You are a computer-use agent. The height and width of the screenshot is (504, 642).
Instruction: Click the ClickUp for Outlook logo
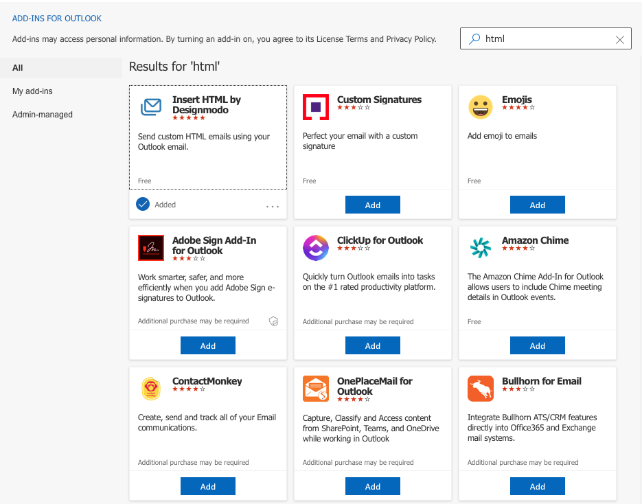tap(316, 248)
